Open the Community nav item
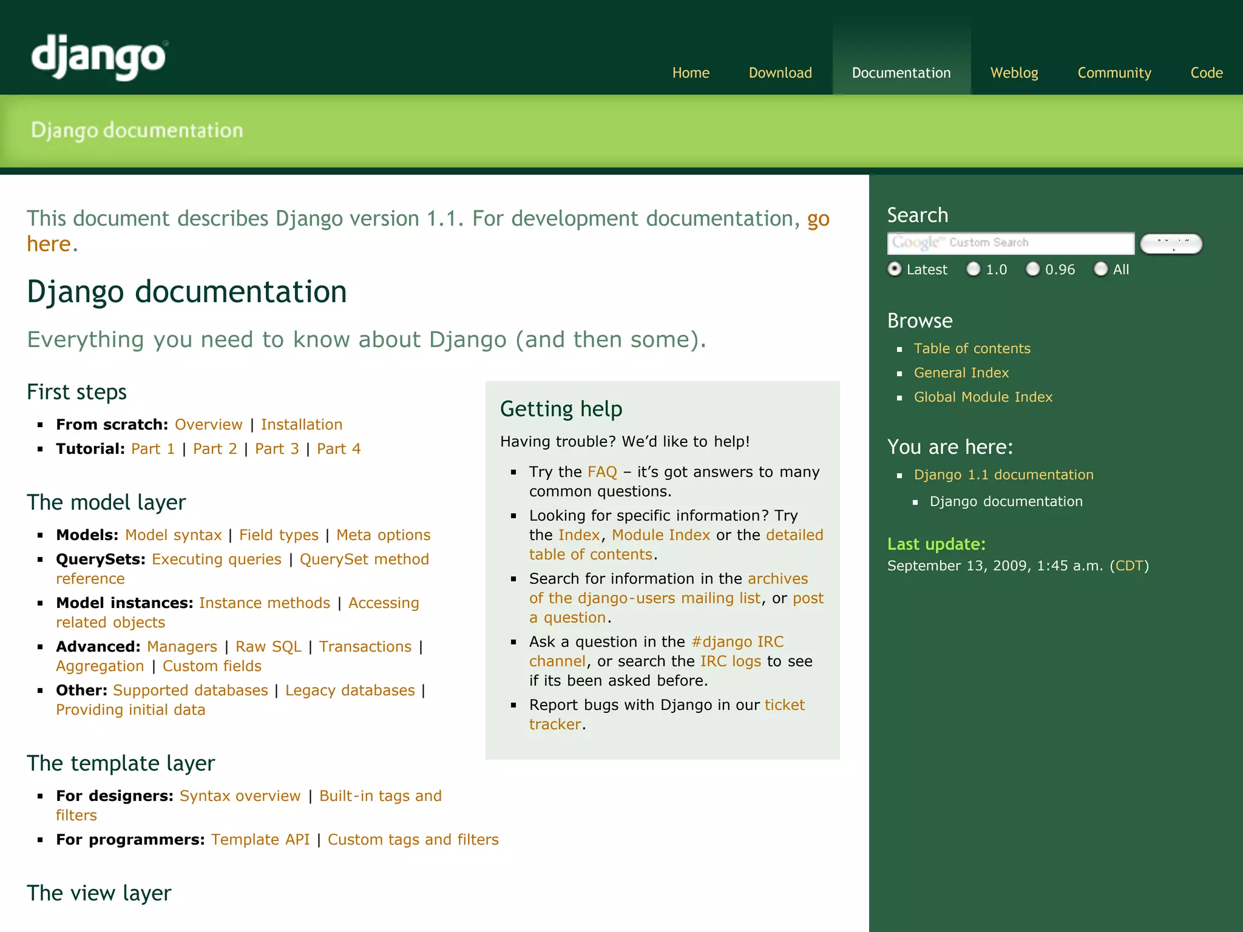Screen dimensions: 1243x932 (1114, 73)
